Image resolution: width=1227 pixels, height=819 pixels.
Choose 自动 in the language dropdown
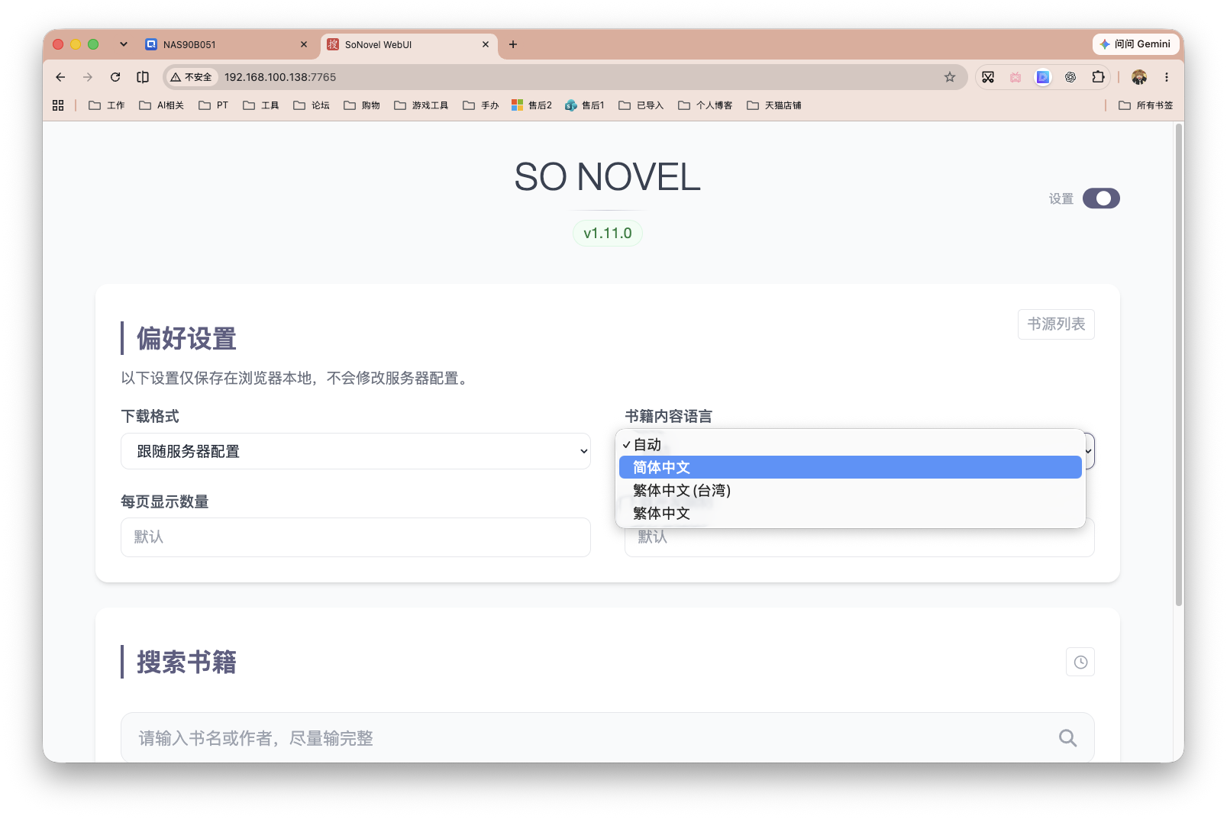point(850,444)
